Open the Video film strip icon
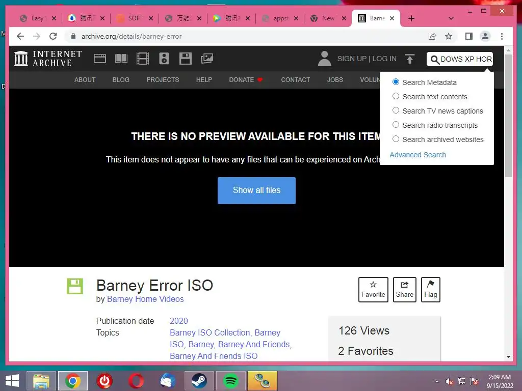522x391 pixels. (143, 59)
